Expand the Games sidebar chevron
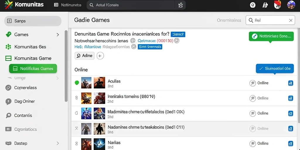Screen dimensions: 300x150 coord(58,35)
